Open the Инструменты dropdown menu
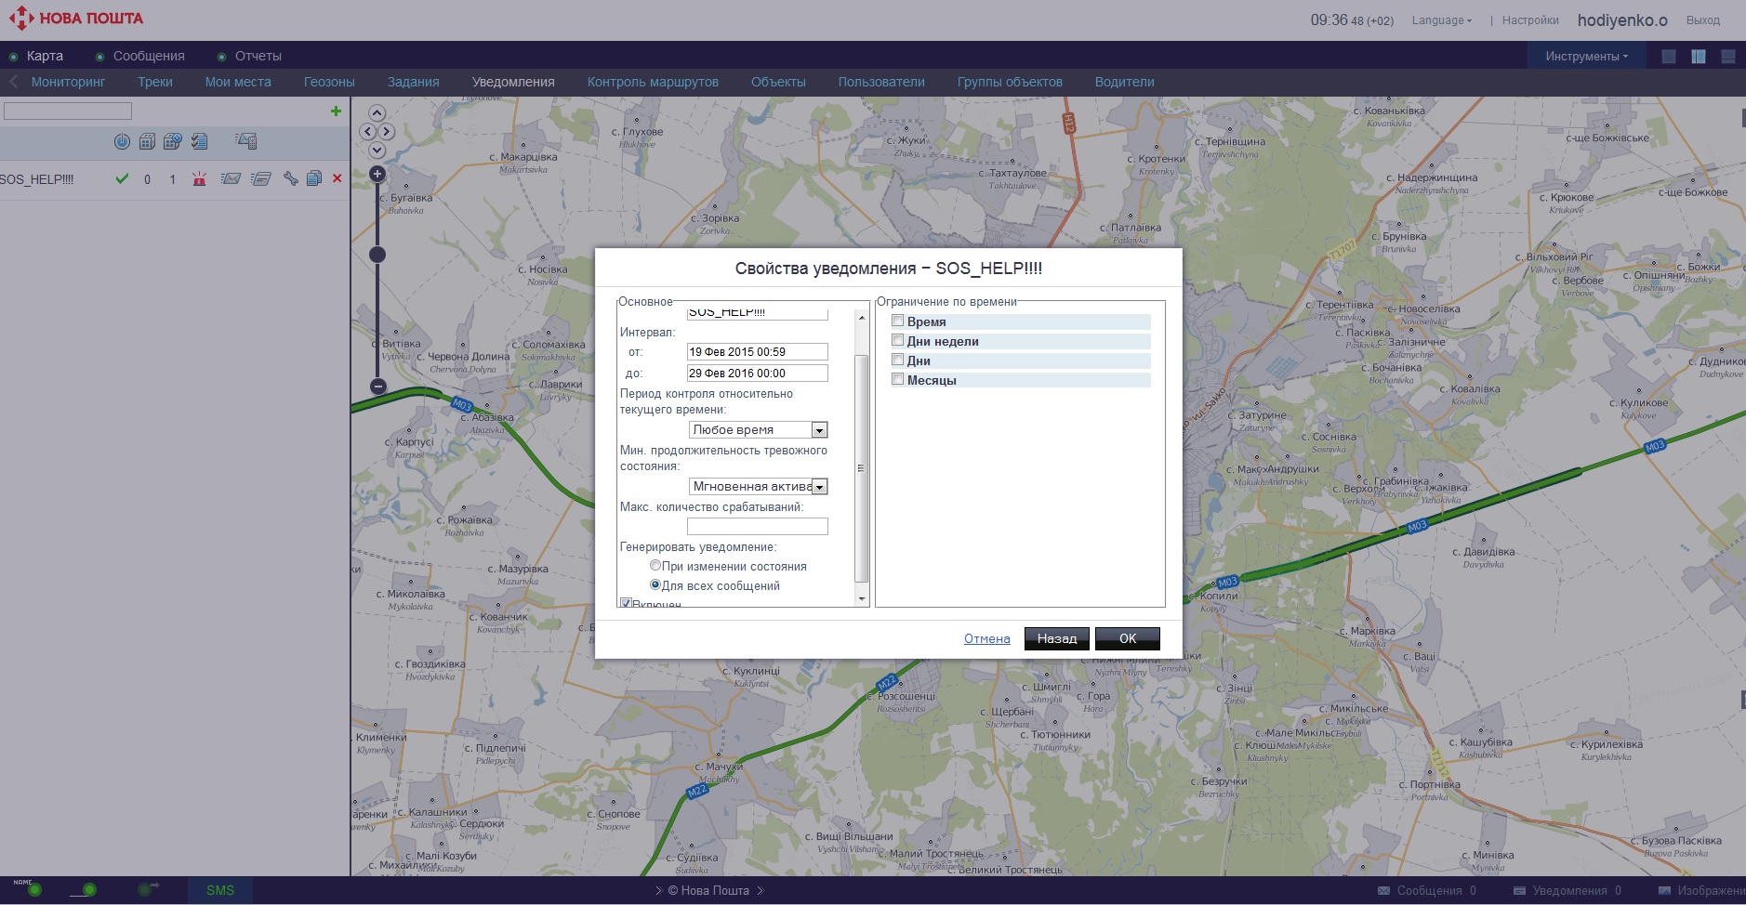This screenshot has width=1746, height=905. (x=1586, y=57)
